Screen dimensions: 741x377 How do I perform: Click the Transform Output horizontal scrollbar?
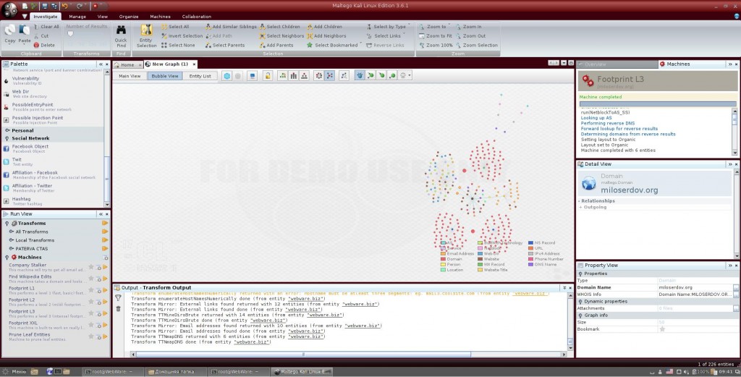pyautogui.click(x=303, y=354)
